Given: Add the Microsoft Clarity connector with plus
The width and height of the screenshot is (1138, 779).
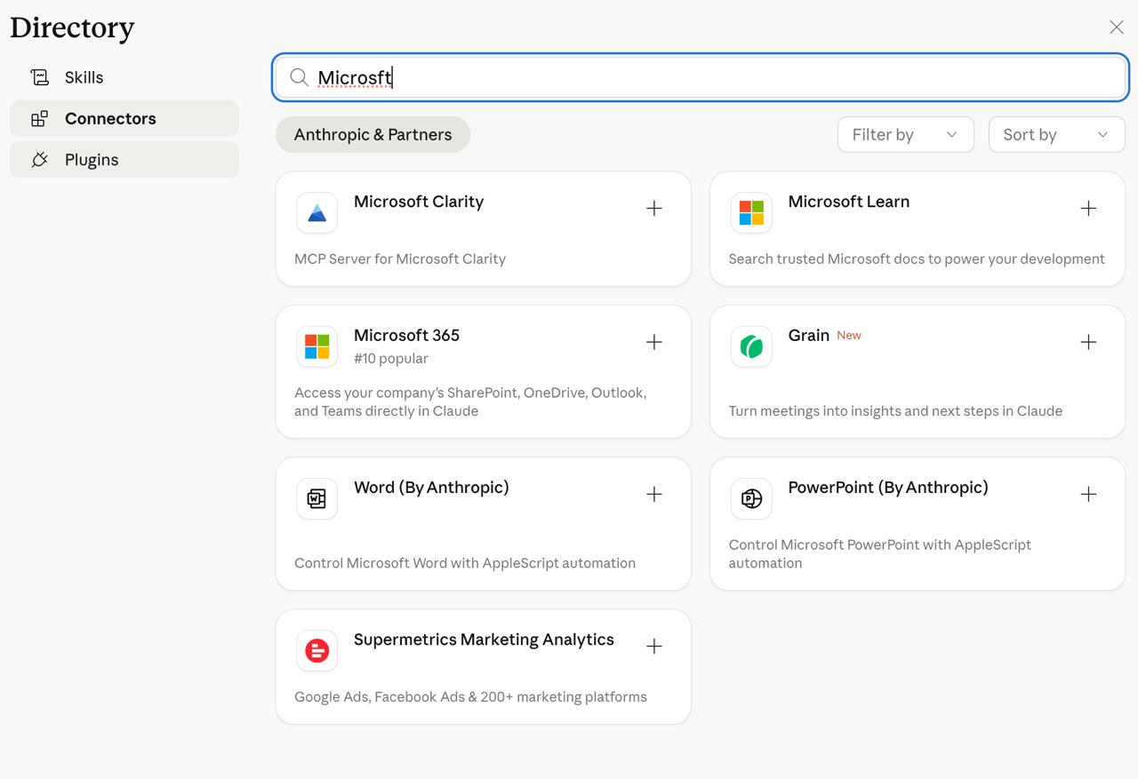Looking at the screenshot, I should click(654, 208).
